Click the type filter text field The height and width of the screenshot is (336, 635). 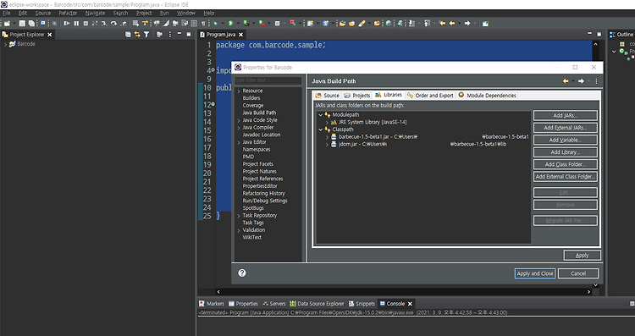click(x=268, y=80)
